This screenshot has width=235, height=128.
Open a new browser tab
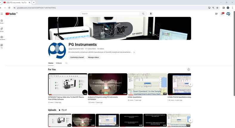pyautogui.click(x=34, y=3)
